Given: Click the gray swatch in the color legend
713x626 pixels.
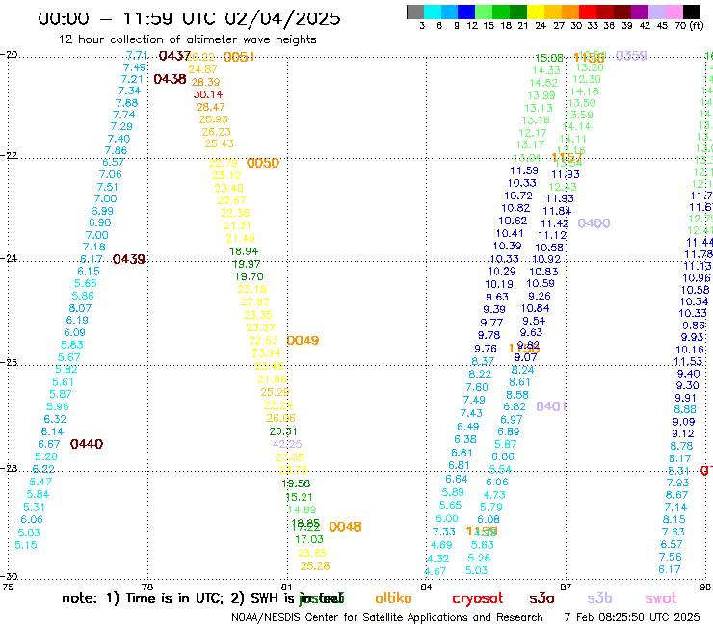Looking at the screenshot, I should pos(415,12).
